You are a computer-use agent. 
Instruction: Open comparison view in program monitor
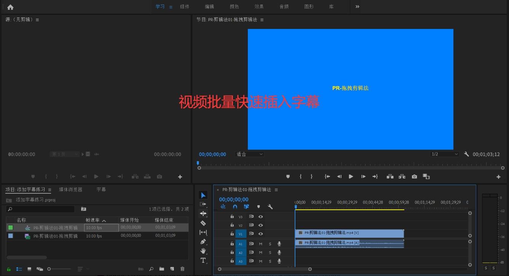click(x=426, y=177)
